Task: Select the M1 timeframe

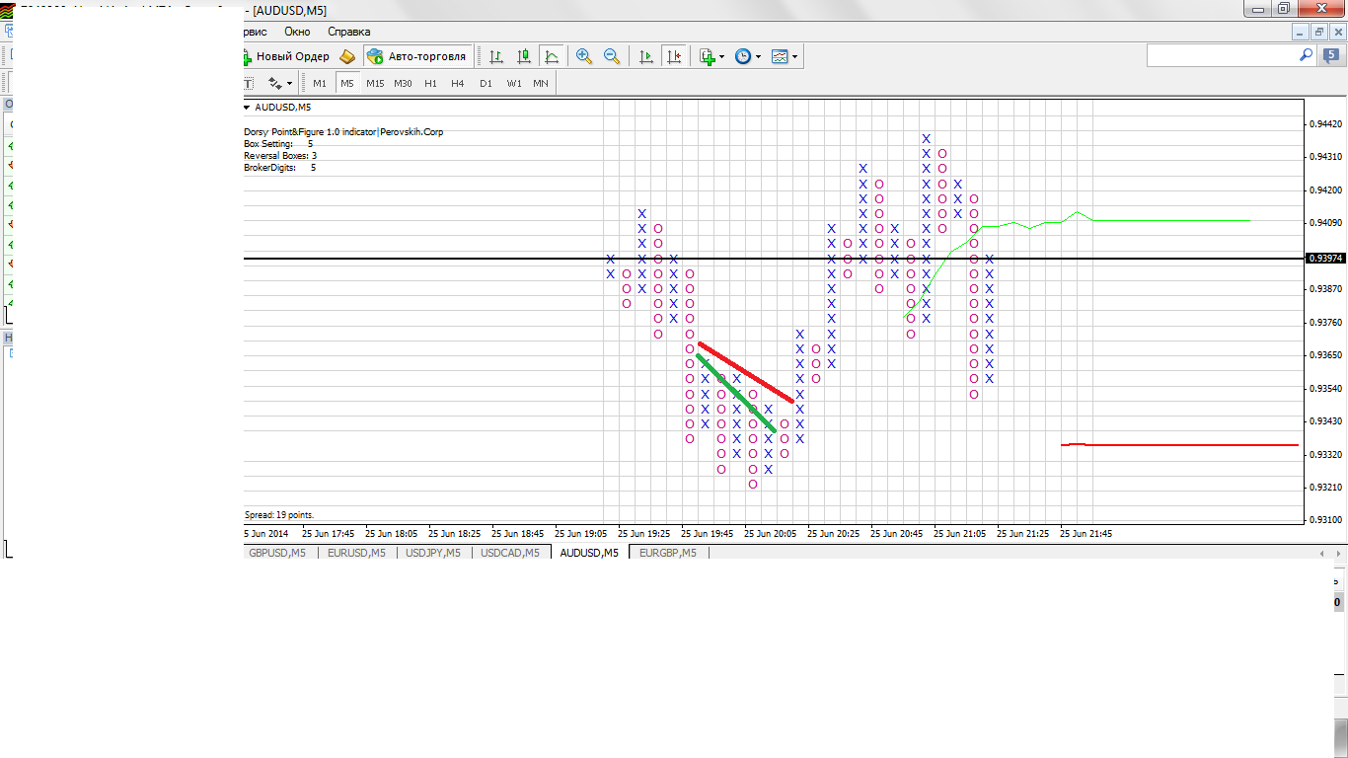Action: click(x=320, y=83)
